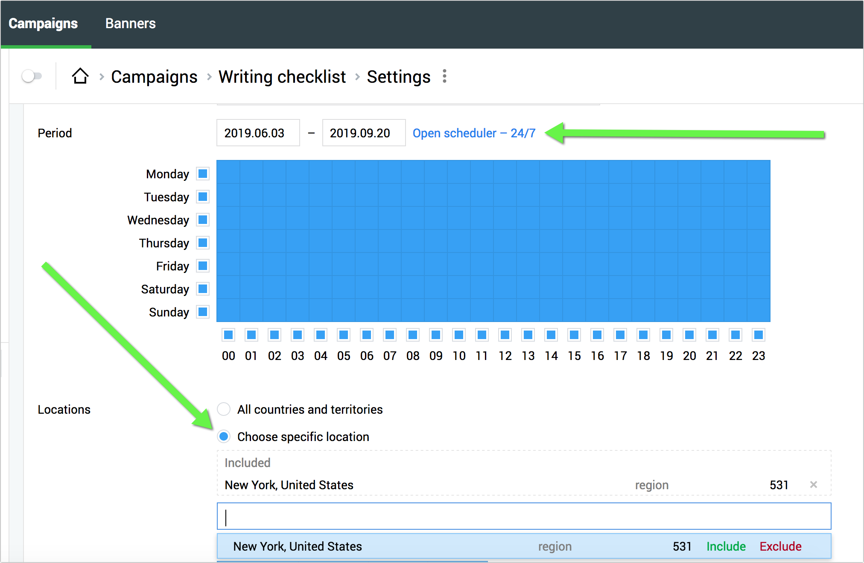
Task: Click Open scheduler – 24/7 link
Action: [x=474, y=133]
